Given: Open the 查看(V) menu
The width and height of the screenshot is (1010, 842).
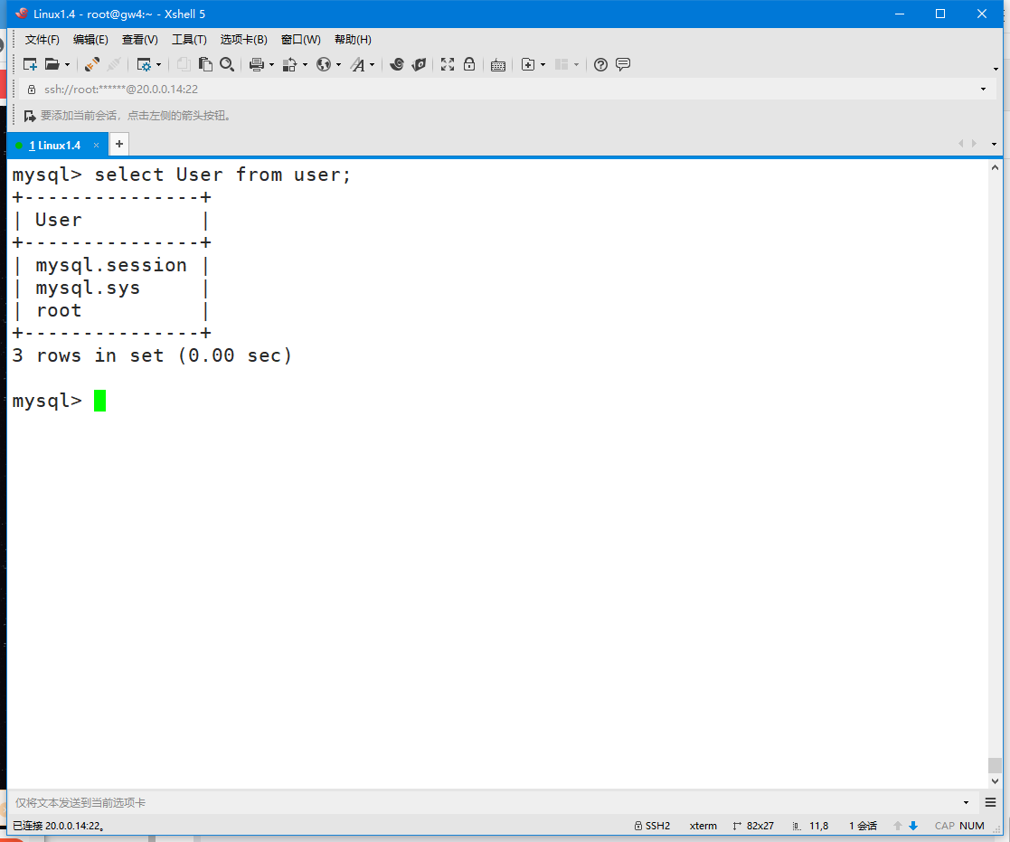Looking at the screenshot, I should tap(140, 39).
